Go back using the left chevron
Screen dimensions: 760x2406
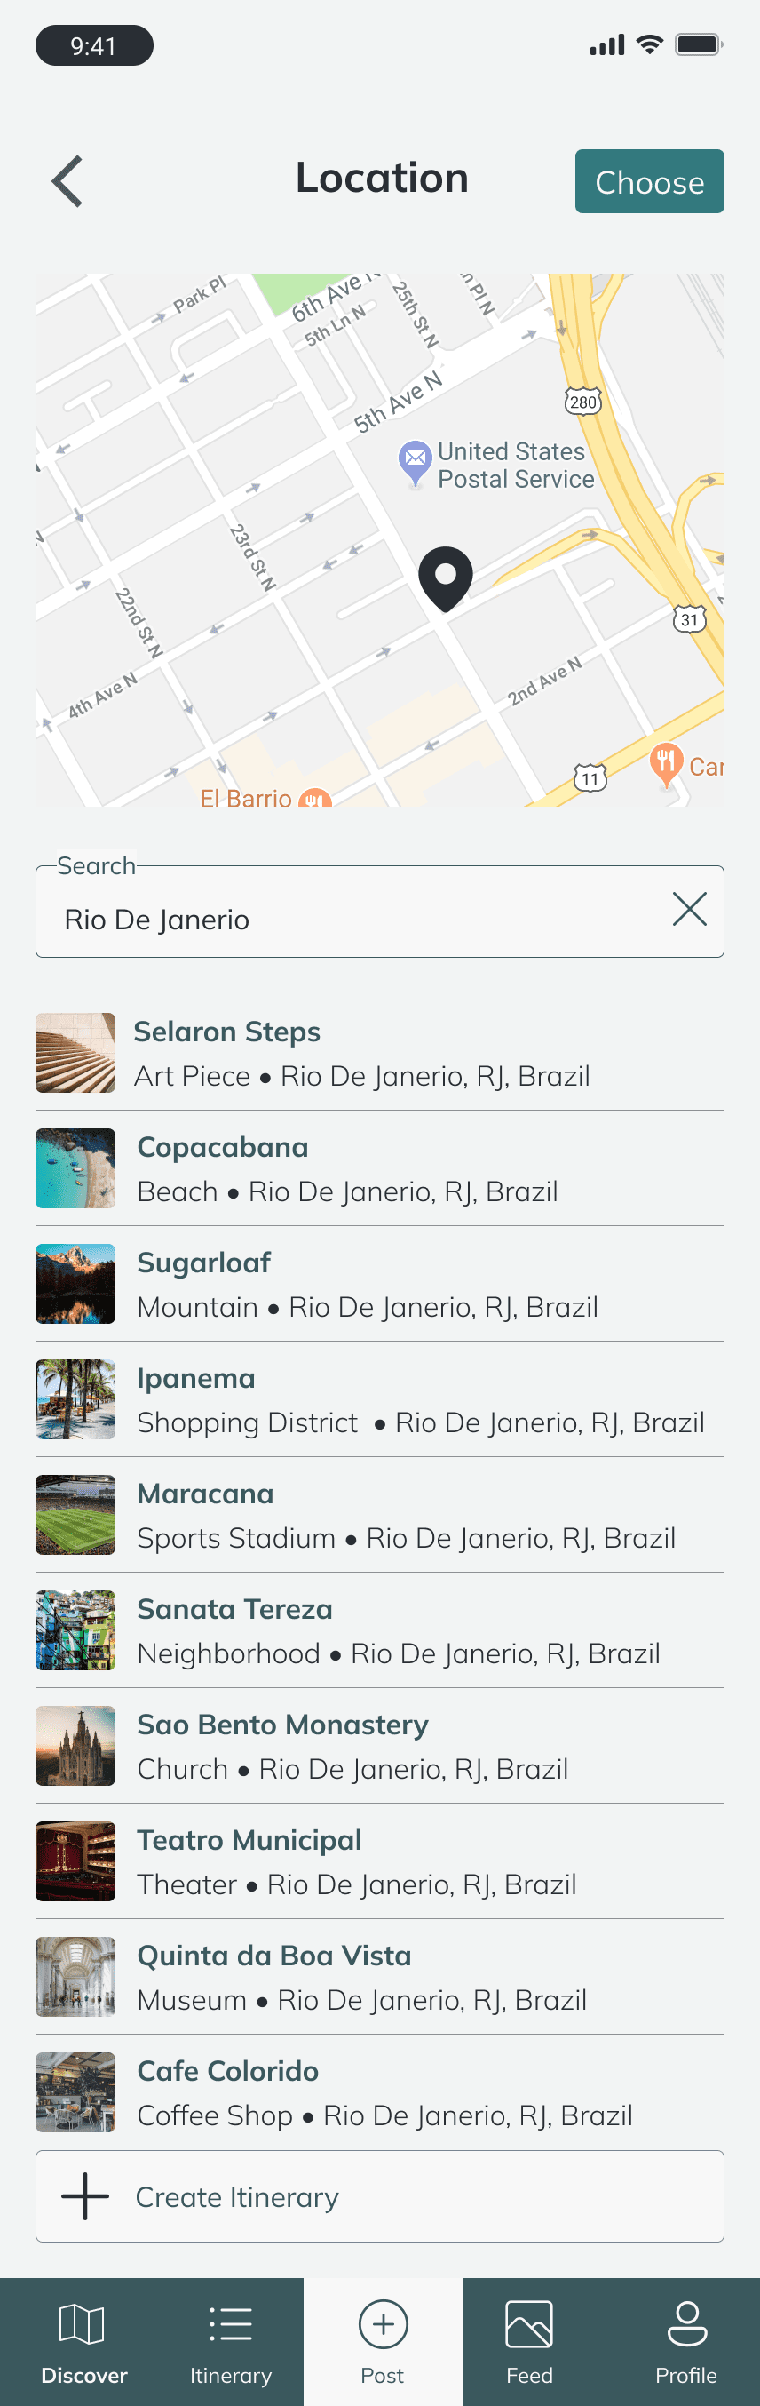point(67,181)
